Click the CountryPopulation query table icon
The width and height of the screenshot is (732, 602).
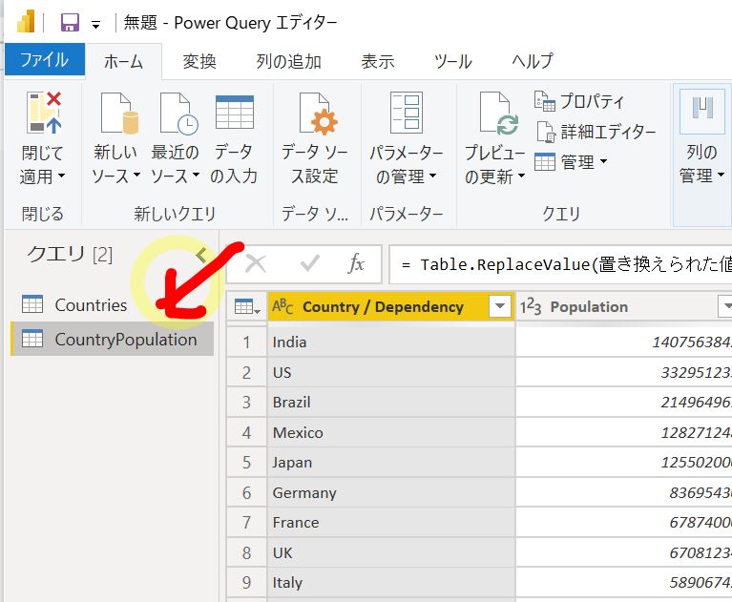[32, 339]
